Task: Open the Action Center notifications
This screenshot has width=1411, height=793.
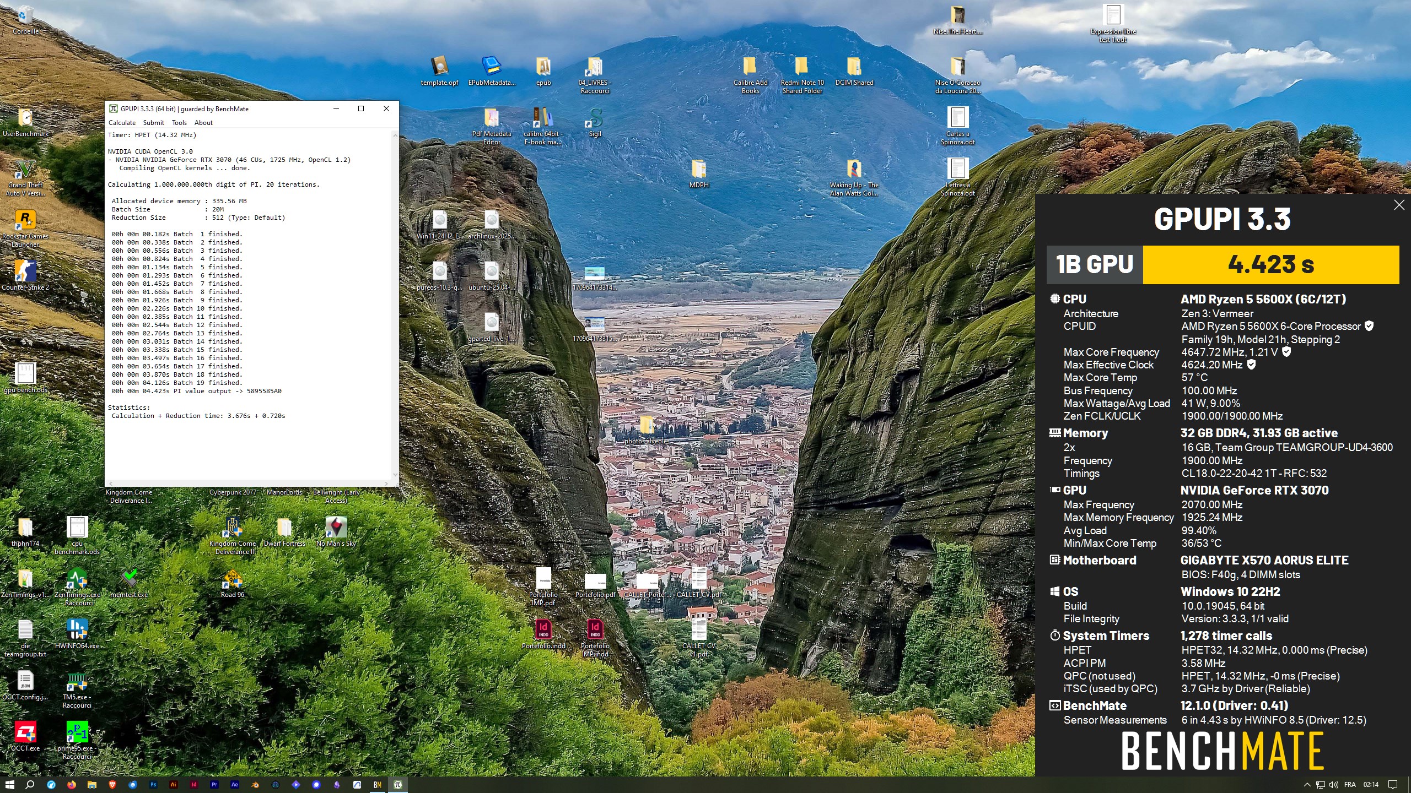Action: pyautogui.click(x=1393, y=785)
